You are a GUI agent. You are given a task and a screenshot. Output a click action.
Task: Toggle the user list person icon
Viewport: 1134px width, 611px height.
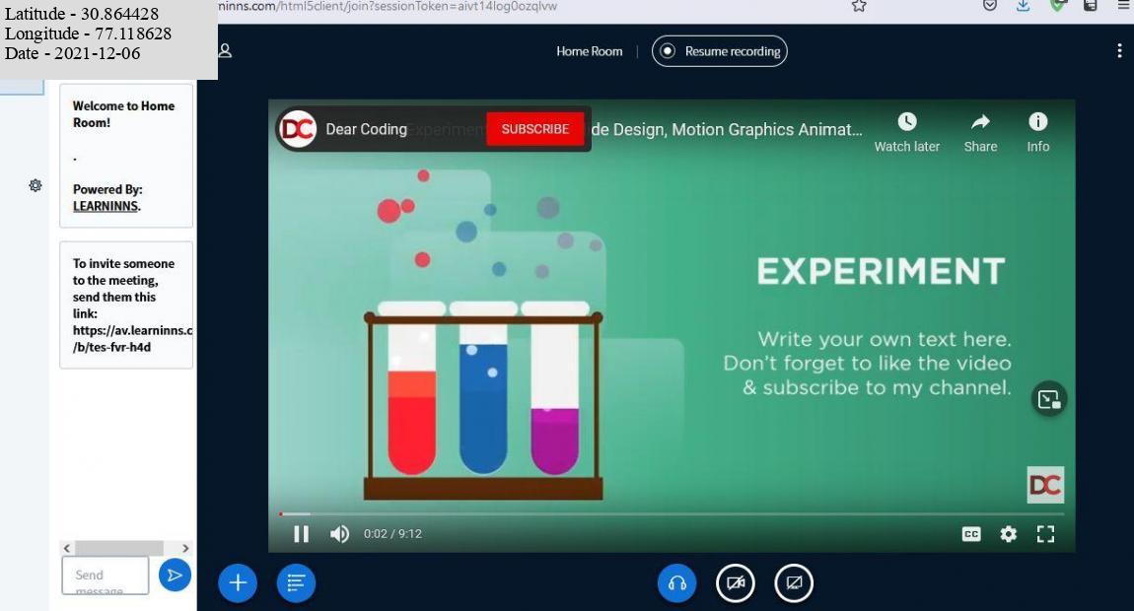(225, 50)
